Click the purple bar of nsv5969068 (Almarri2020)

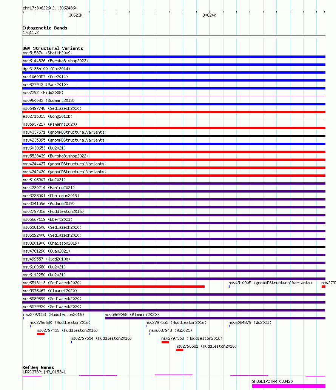tap(215, 318)
